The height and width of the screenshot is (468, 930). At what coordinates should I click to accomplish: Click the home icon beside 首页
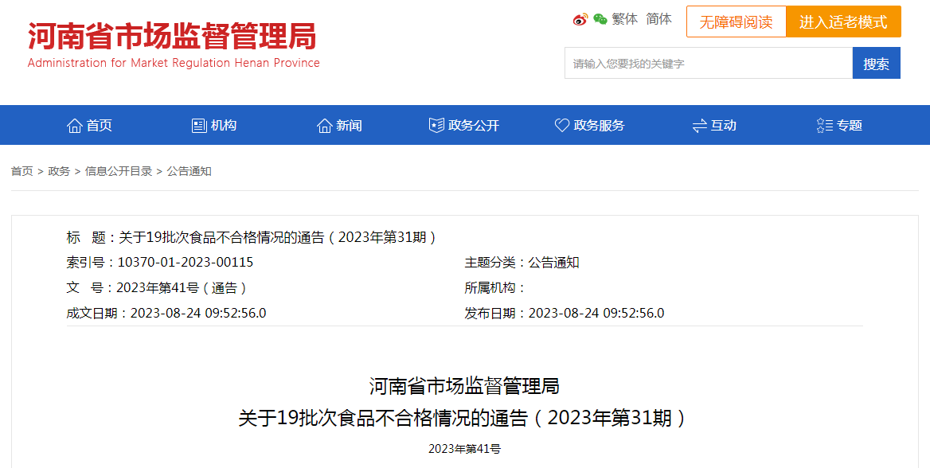pyautogui.click(x=75, y=126)
